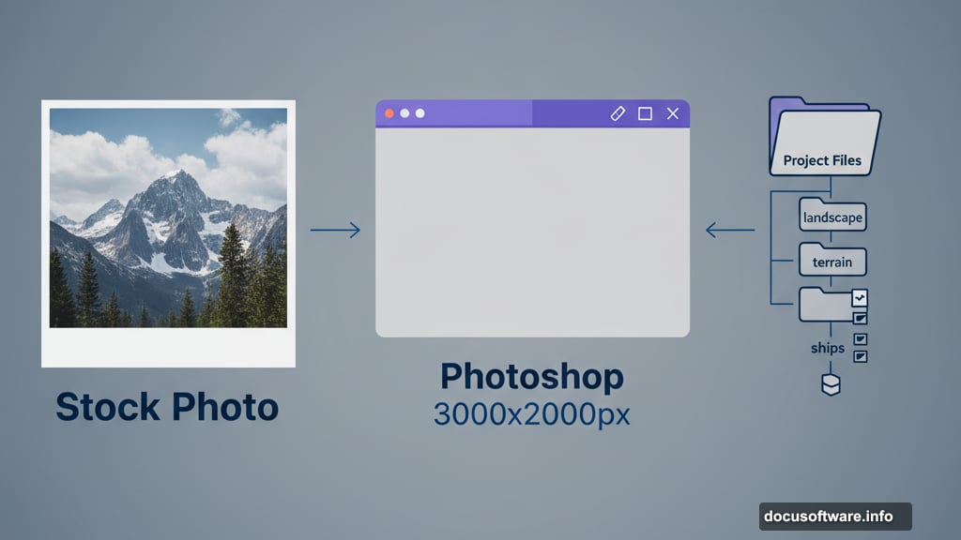The height and width of the screenshot is (540, 961).
Task: Open the landscape folder icon
Action: (x=832, y=217)
